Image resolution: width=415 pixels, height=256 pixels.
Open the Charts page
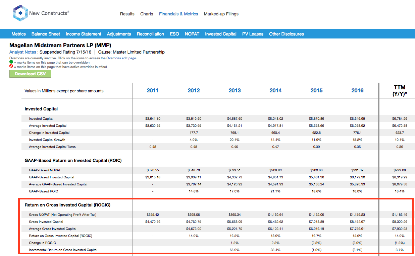147,14
